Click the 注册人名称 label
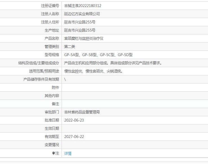208x167 pixels. pos(50,14)
